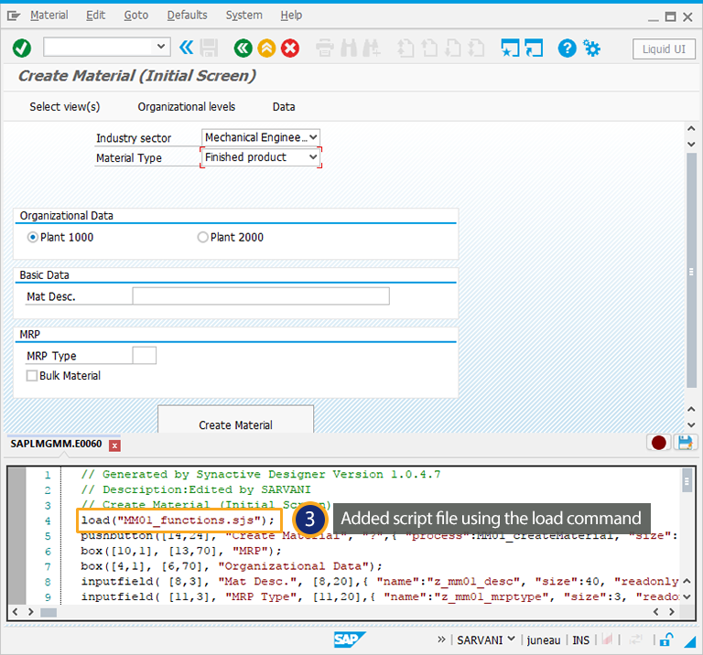Expand the SARVANI system dropdown in status bar
The width and height of the screenshot is (703, 655).
[x=511, y=639]
